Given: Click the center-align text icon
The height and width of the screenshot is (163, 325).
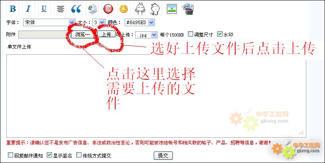Looking at the screenshot, I should 60,9.
